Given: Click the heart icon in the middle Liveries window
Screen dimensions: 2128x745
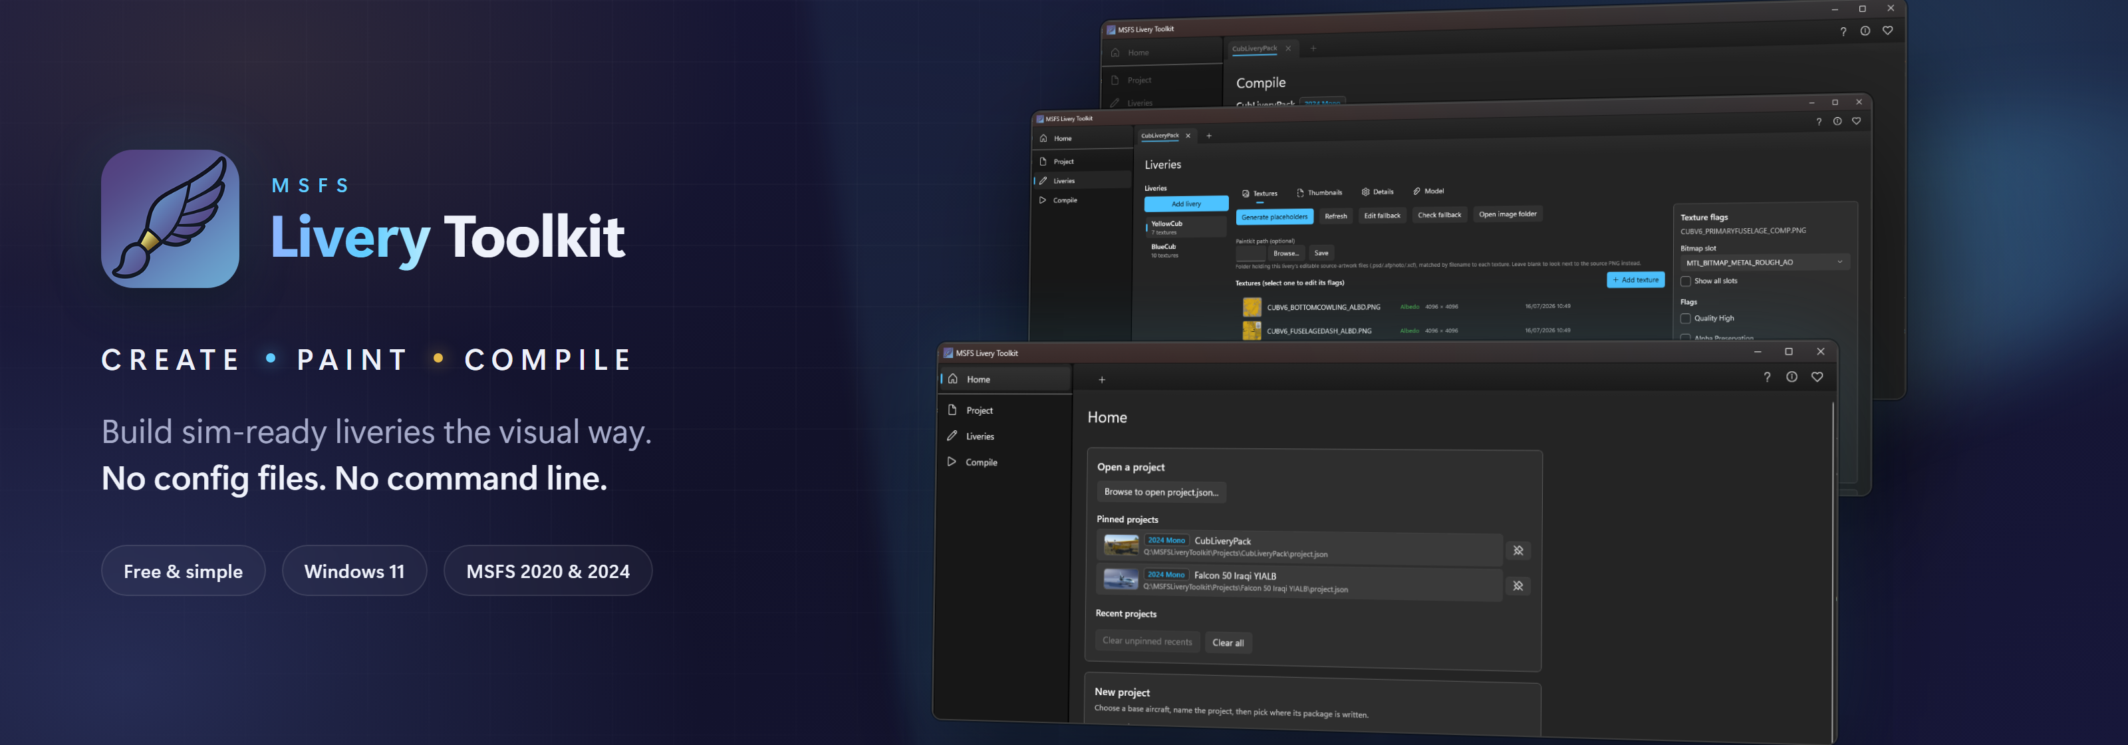Looking at the screenshot, I should [x=1856, y=122].
